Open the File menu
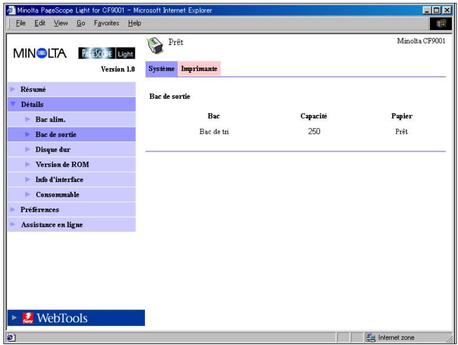 click(x=20, y=23)
